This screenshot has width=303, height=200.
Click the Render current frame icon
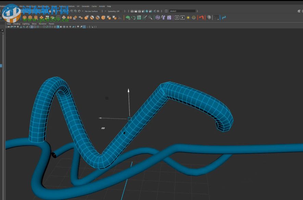177,17
